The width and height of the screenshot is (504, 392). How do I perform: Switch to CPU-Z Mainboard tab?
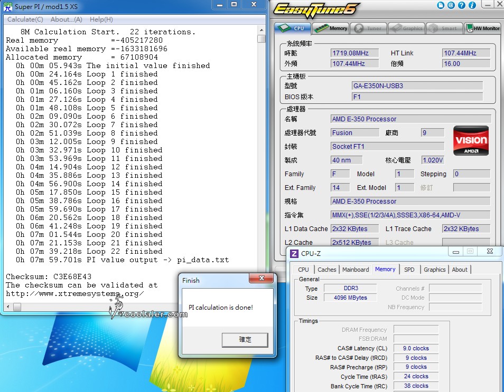tap(356, 270)
